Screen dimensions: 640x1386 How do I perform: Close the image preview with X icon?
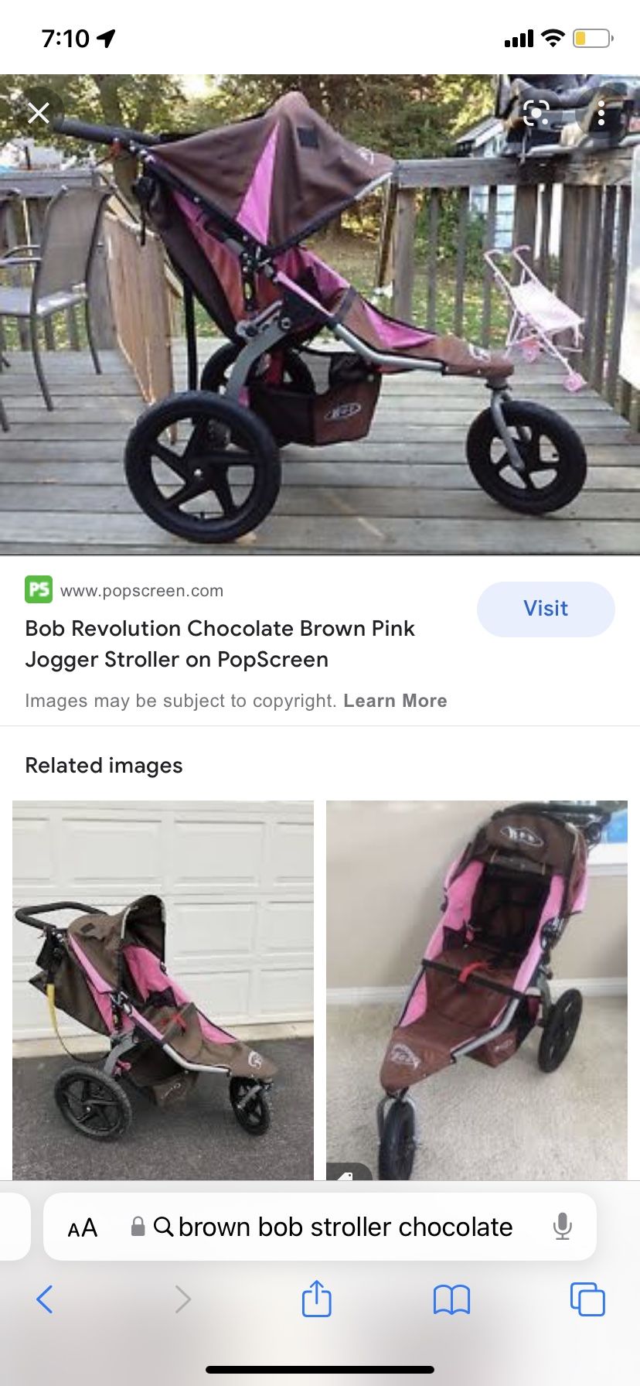pyautogui.click(x=38, y=114)
